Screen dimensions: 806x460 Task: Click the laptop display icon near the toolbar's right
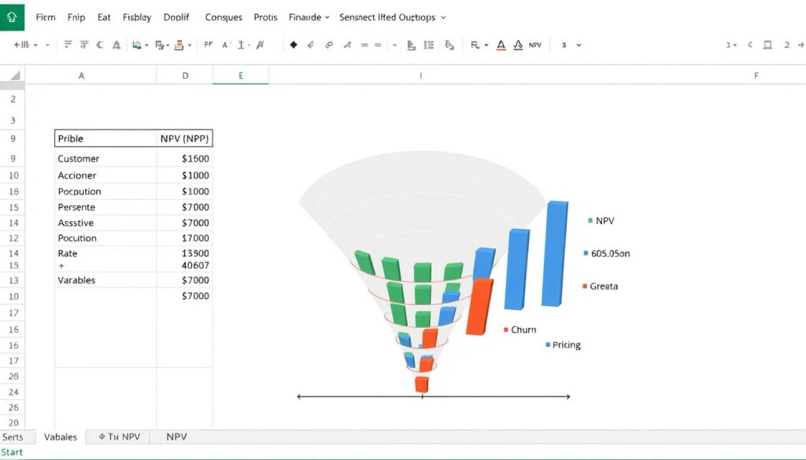(x=766, y=45)
